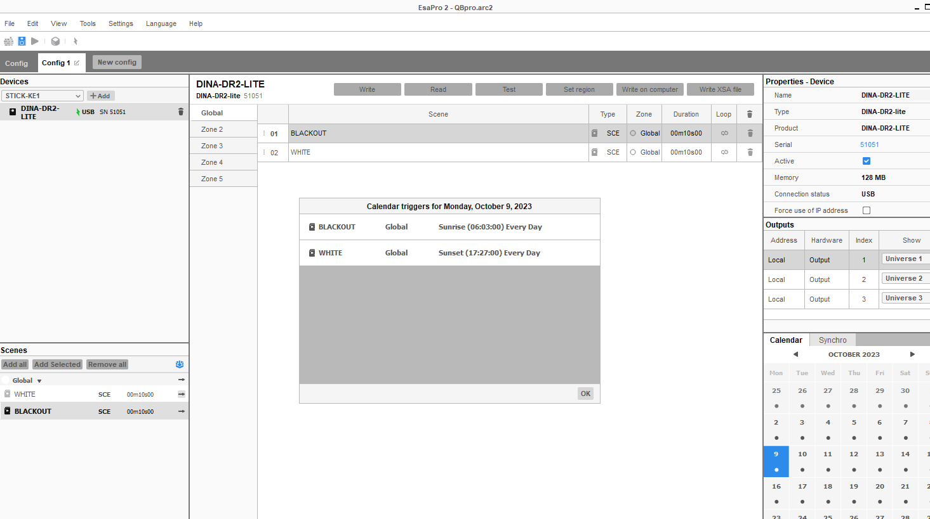This screenshot has width=930, height=519.
Task: Open serial number 51051 link
Action: [x=870, y=144]
